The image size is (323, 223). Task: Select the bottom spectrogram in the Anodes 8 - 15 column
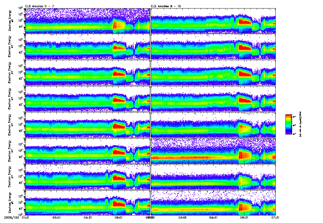213,203
